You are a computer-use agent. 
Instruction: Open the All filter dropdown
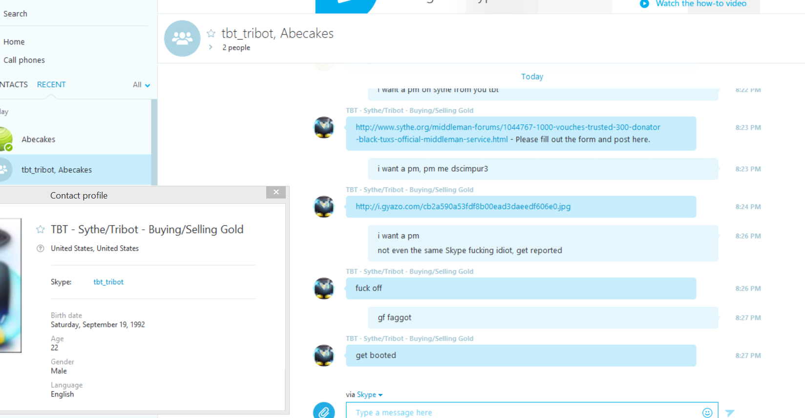pyautogui.click(x=141, y=85)
